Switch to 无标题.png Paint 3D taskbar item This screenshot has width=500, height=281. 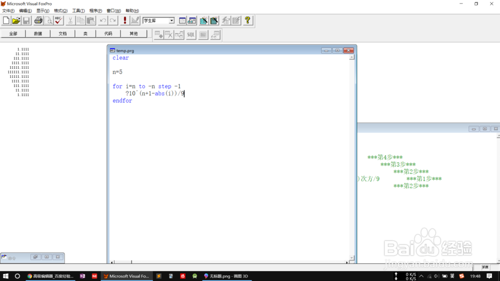pos(226,276)
